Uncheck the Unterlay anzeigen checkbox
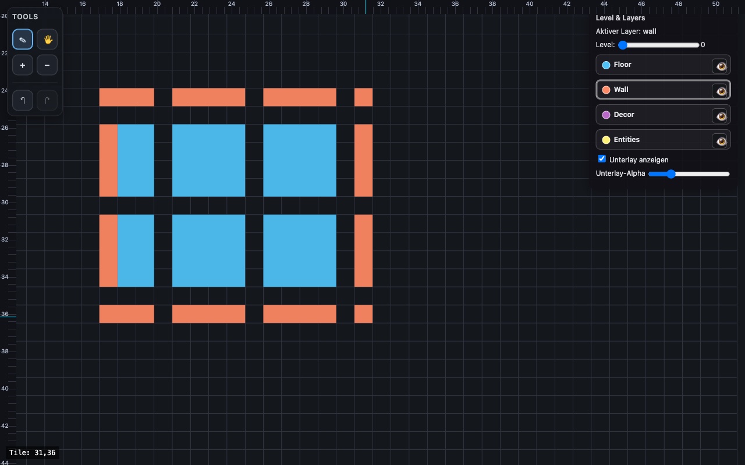Image resolution: width=745 pixels, height=465 pixels. click(602, 159)
